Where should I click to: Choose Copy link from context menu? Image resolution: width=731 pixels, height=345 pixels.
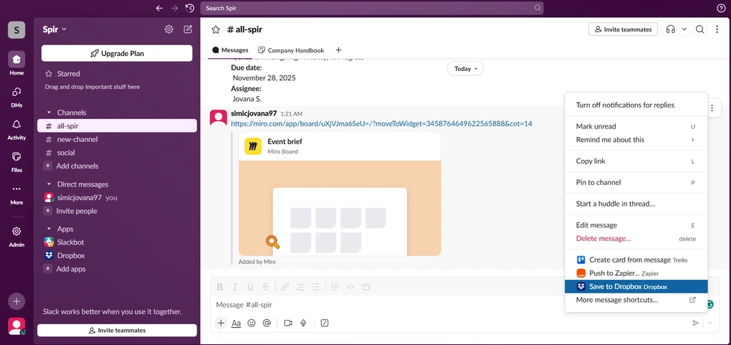click(636, 161)
